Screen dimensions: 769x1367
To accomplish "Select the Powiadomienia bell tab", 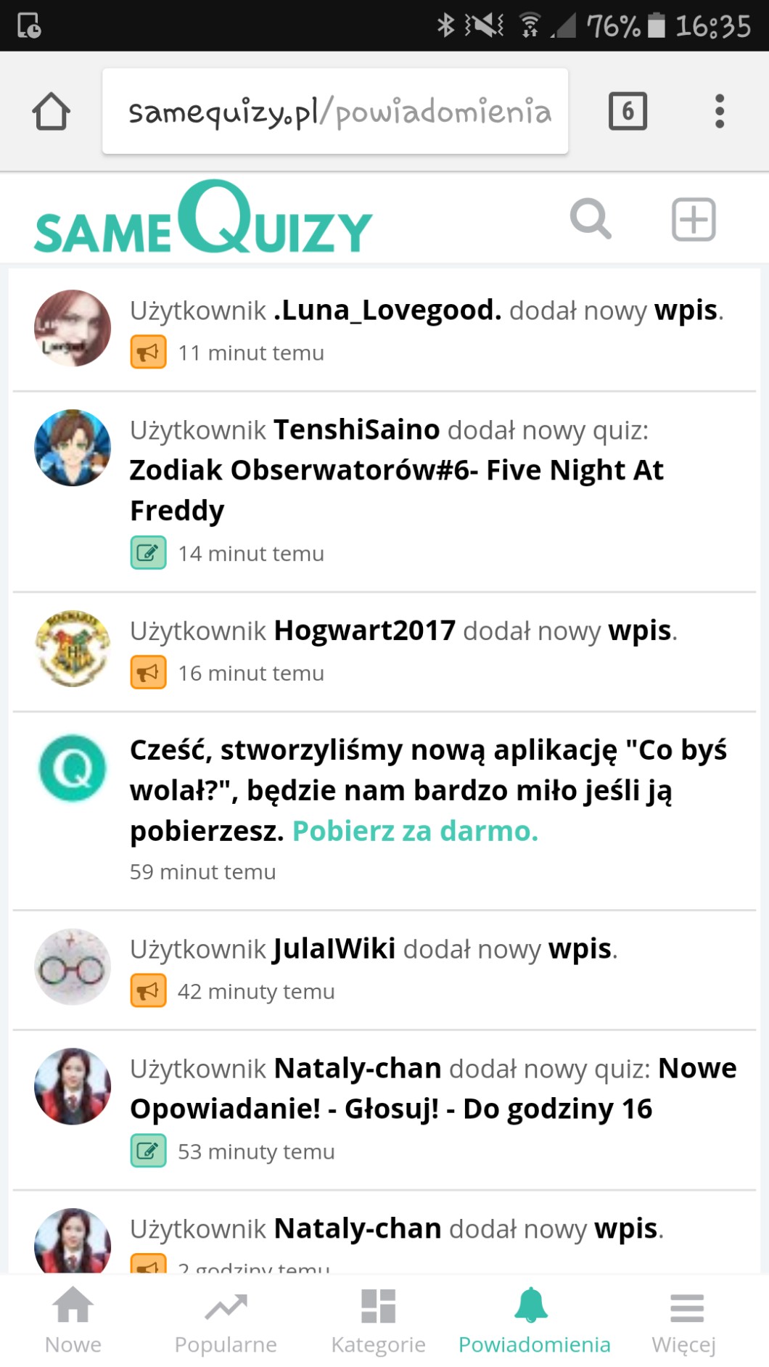I will coord(534,1321).
